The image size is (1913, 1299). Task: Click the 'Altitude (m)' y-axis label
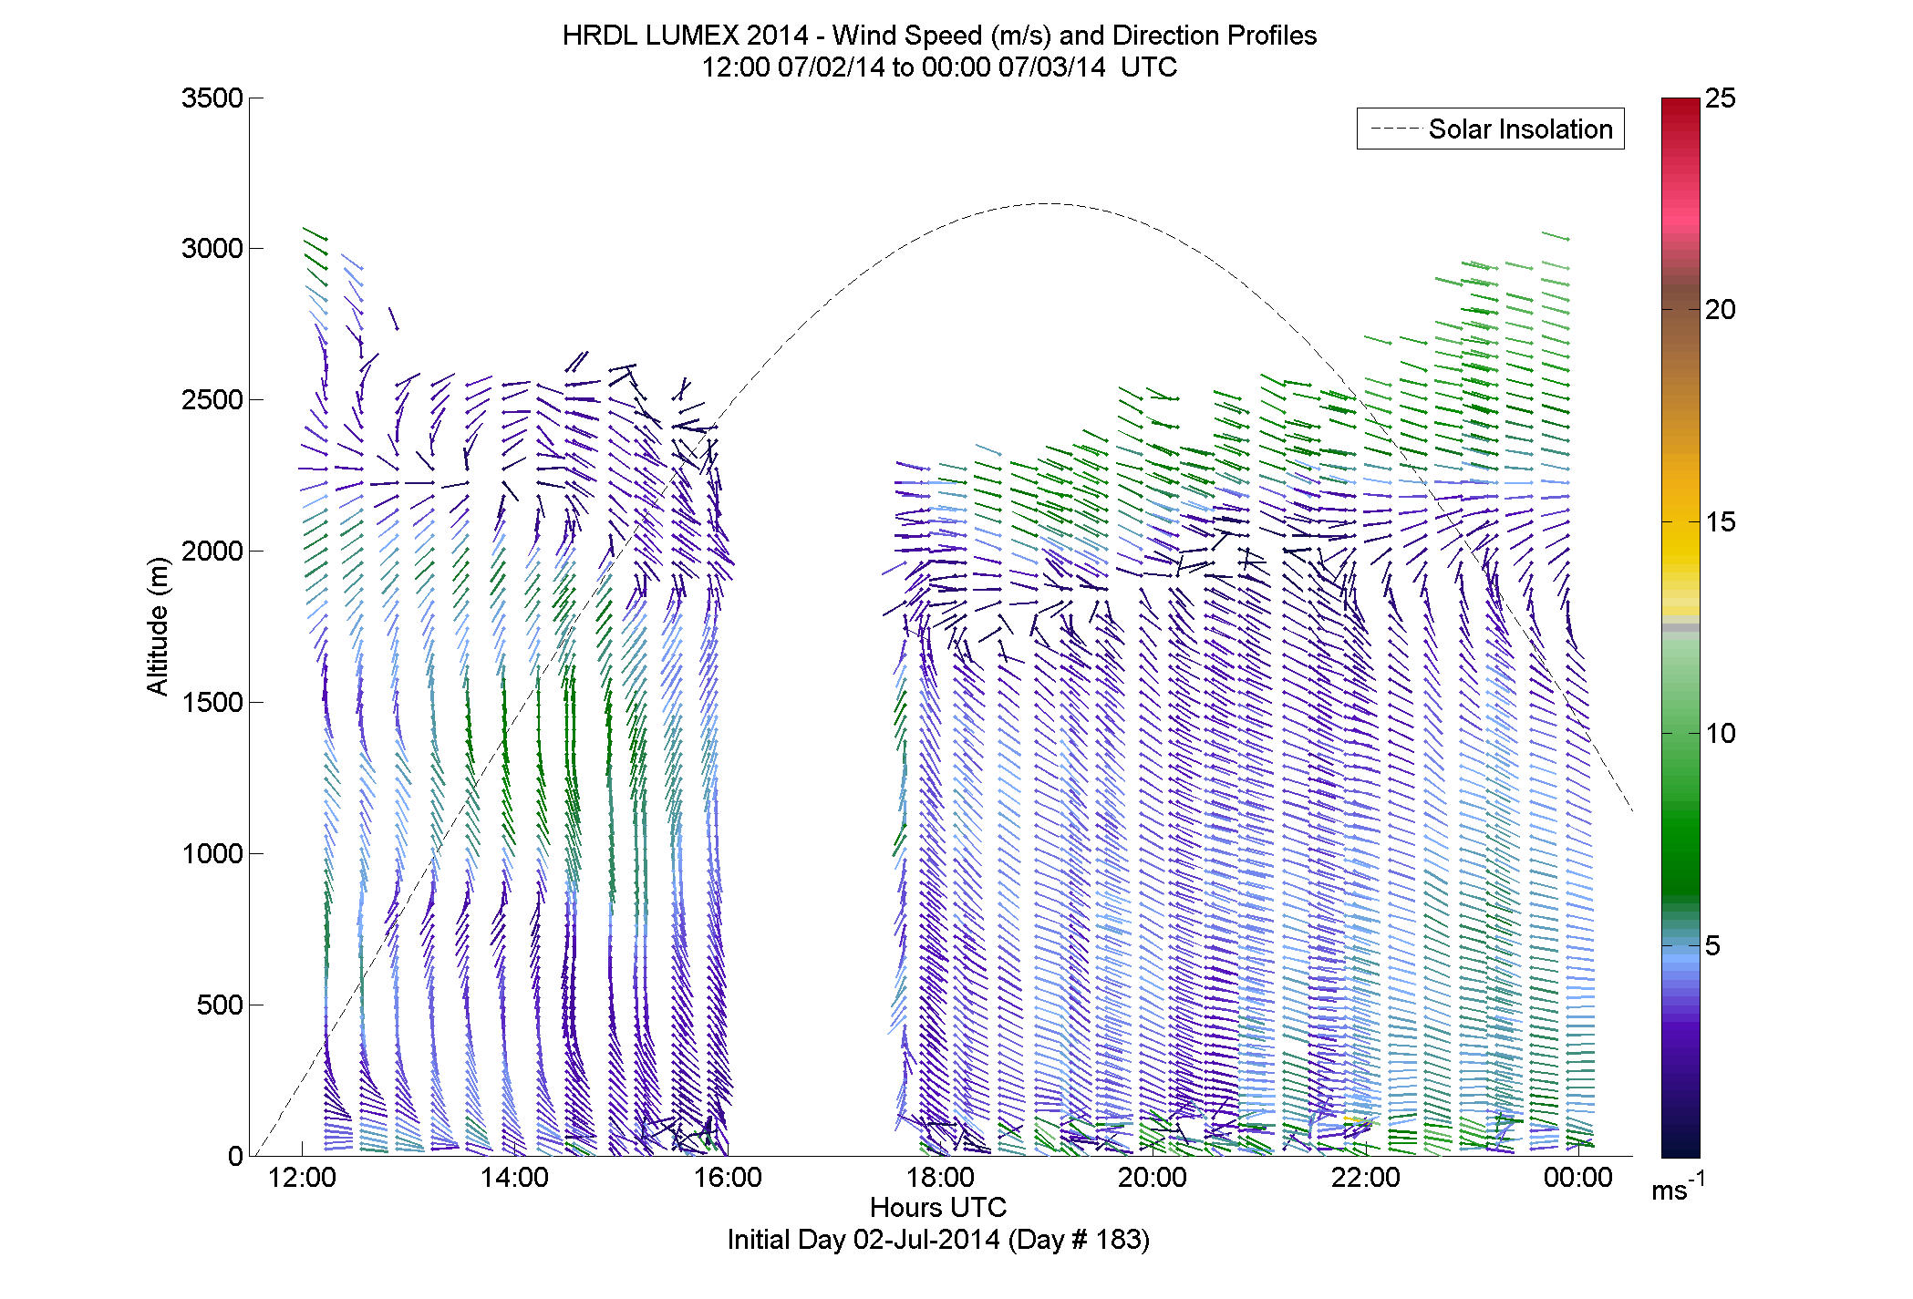coord(158,626)
